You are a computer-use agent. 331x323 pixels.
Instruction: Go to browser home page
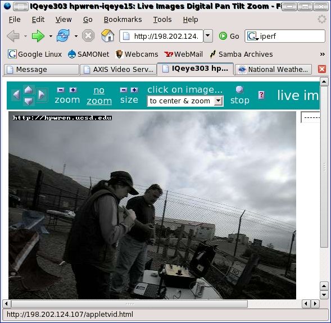click(x=108, y=35)
